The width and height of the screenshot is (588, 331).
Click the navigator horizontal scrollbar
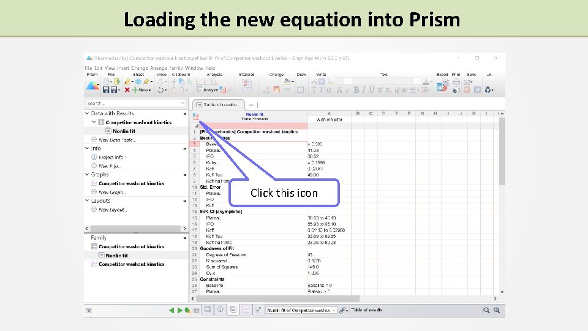tap(135, 228)
